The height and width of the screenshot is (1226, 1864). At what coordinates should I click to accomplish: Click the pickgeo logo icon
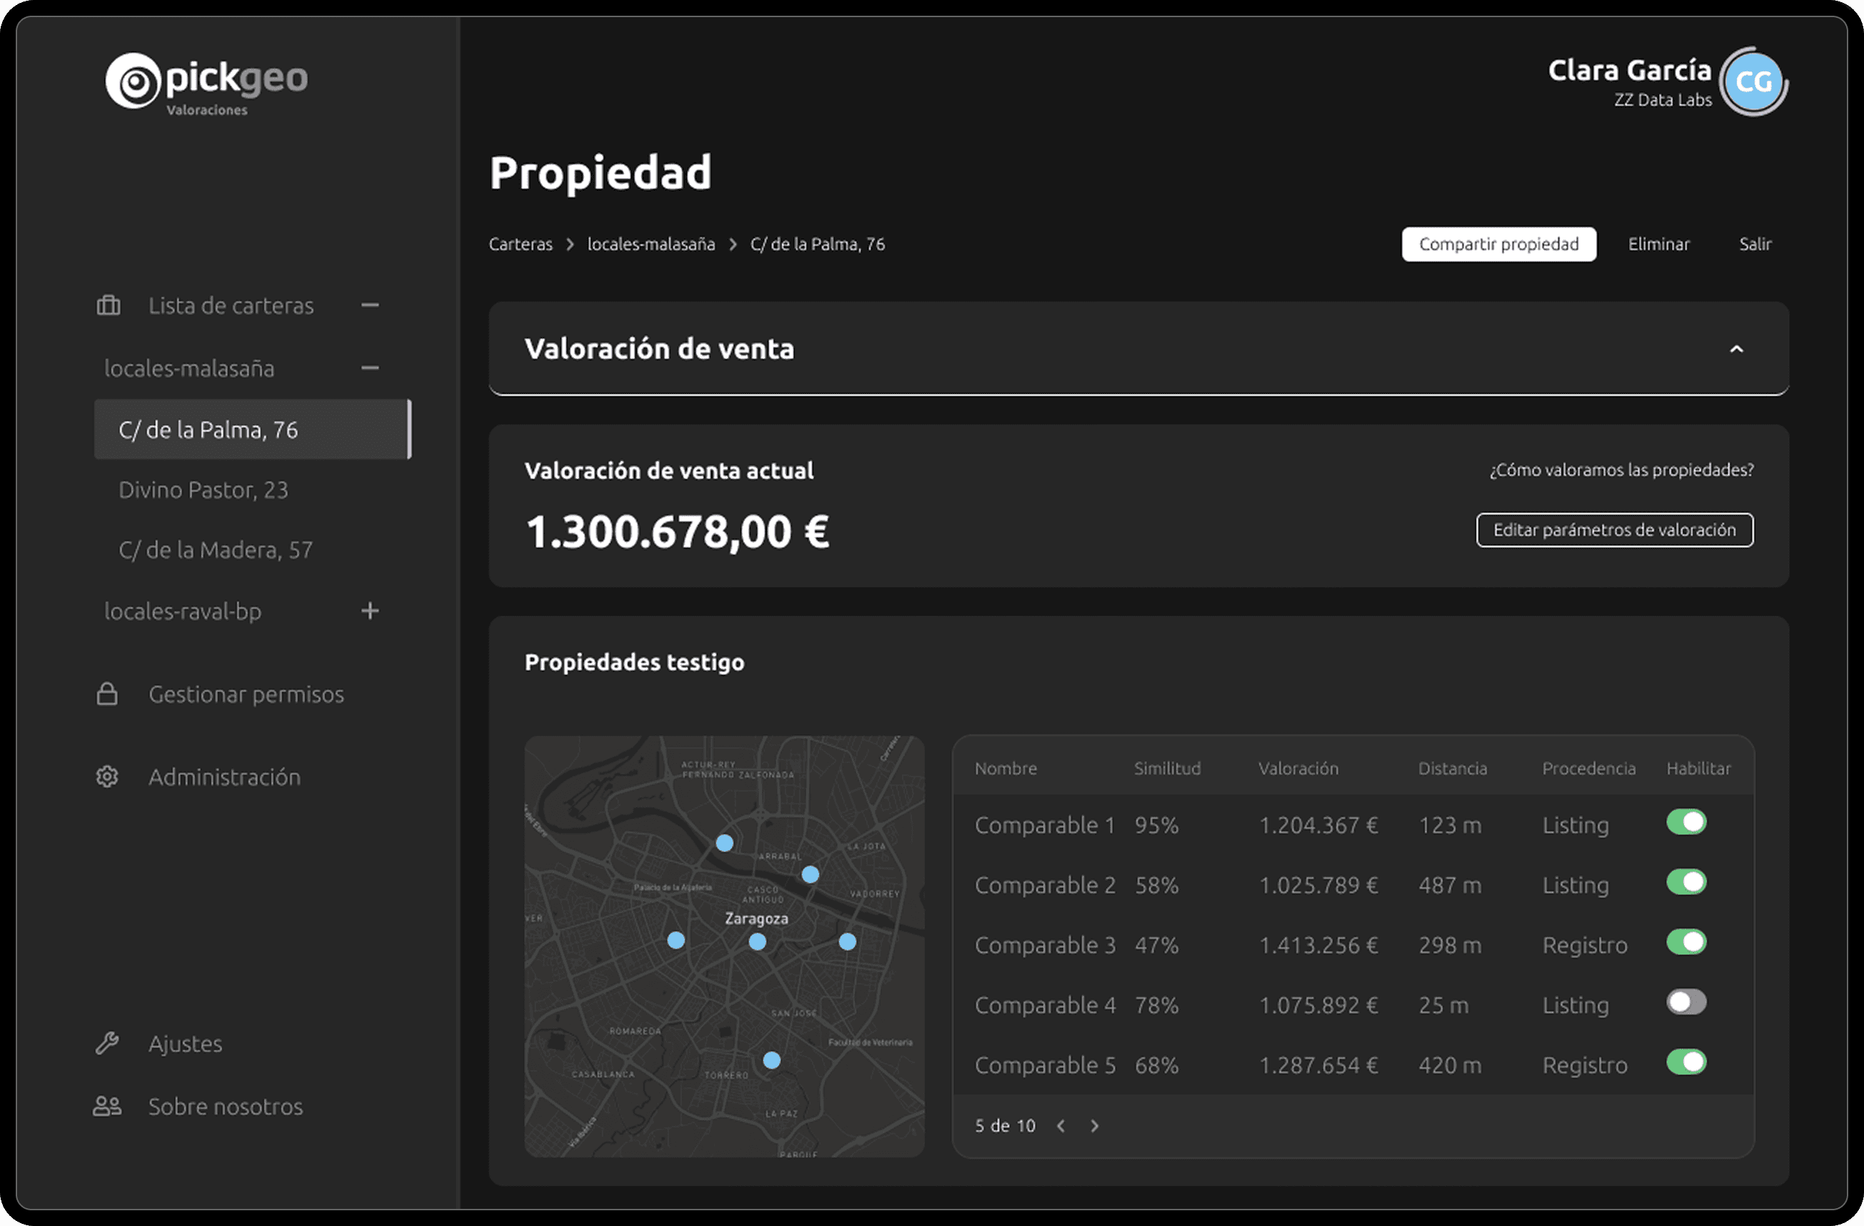pyautogui.click(x=133, y=81)
